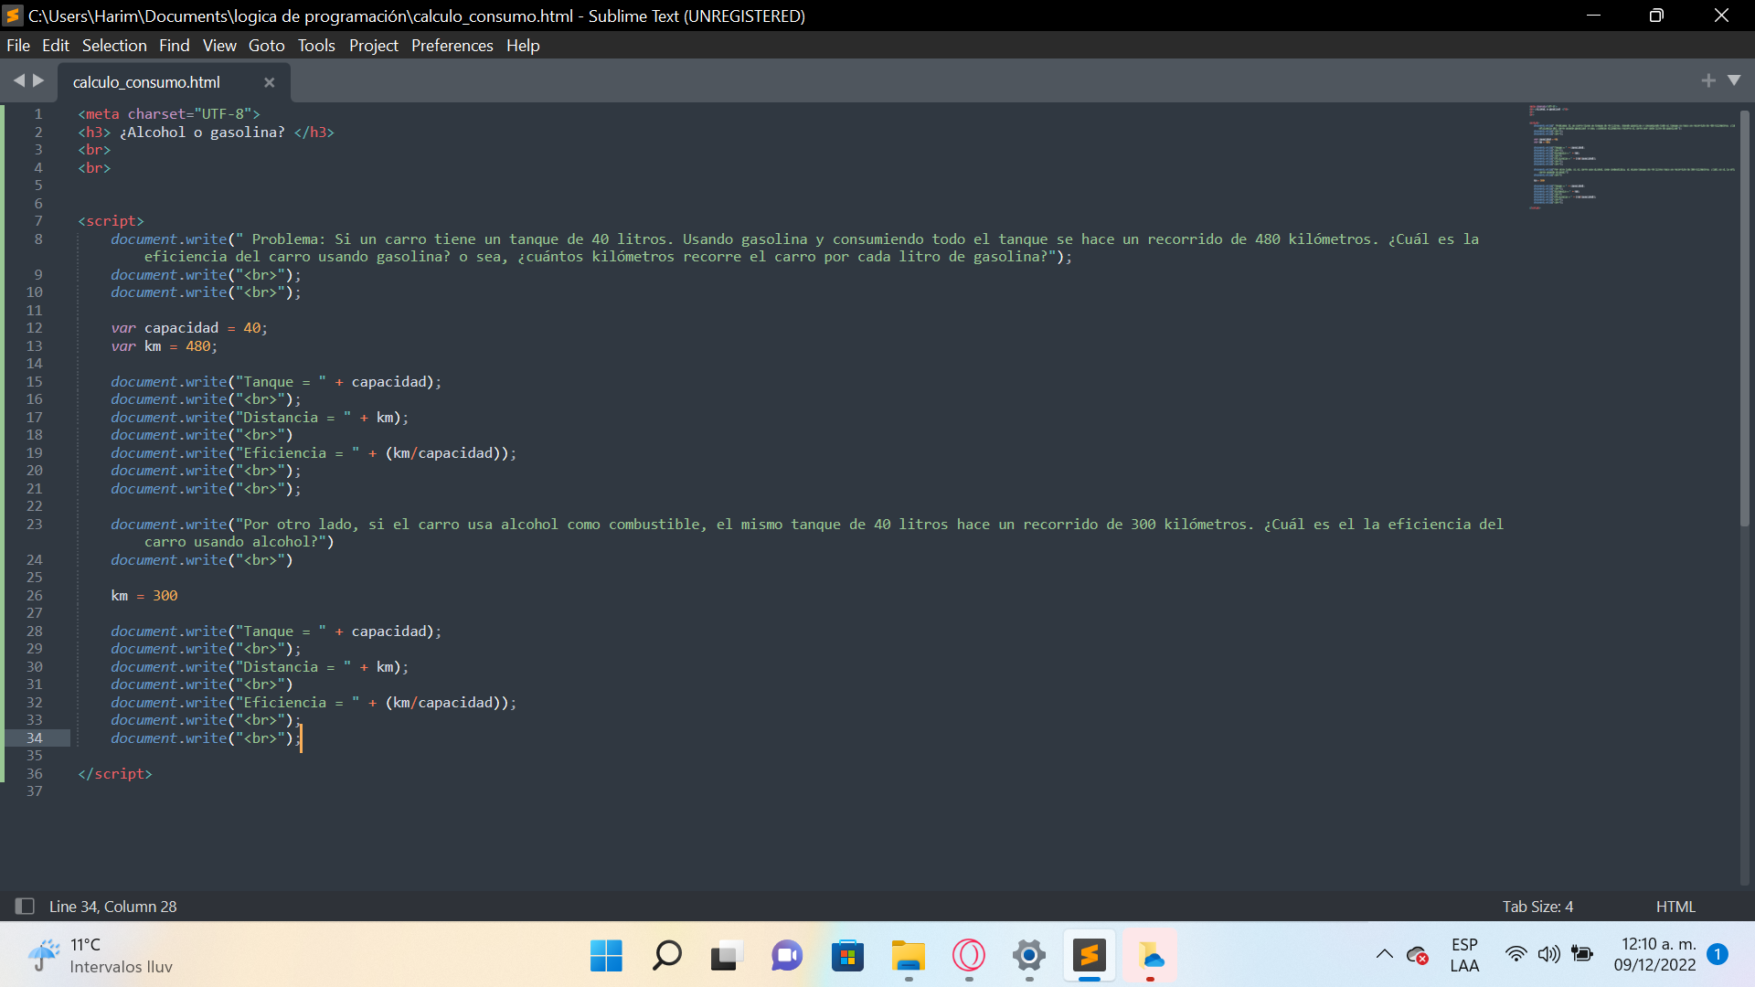Open notification badge showing 1
The height and width of the screenshot is (987, 1755).
tap(1718, 954)
